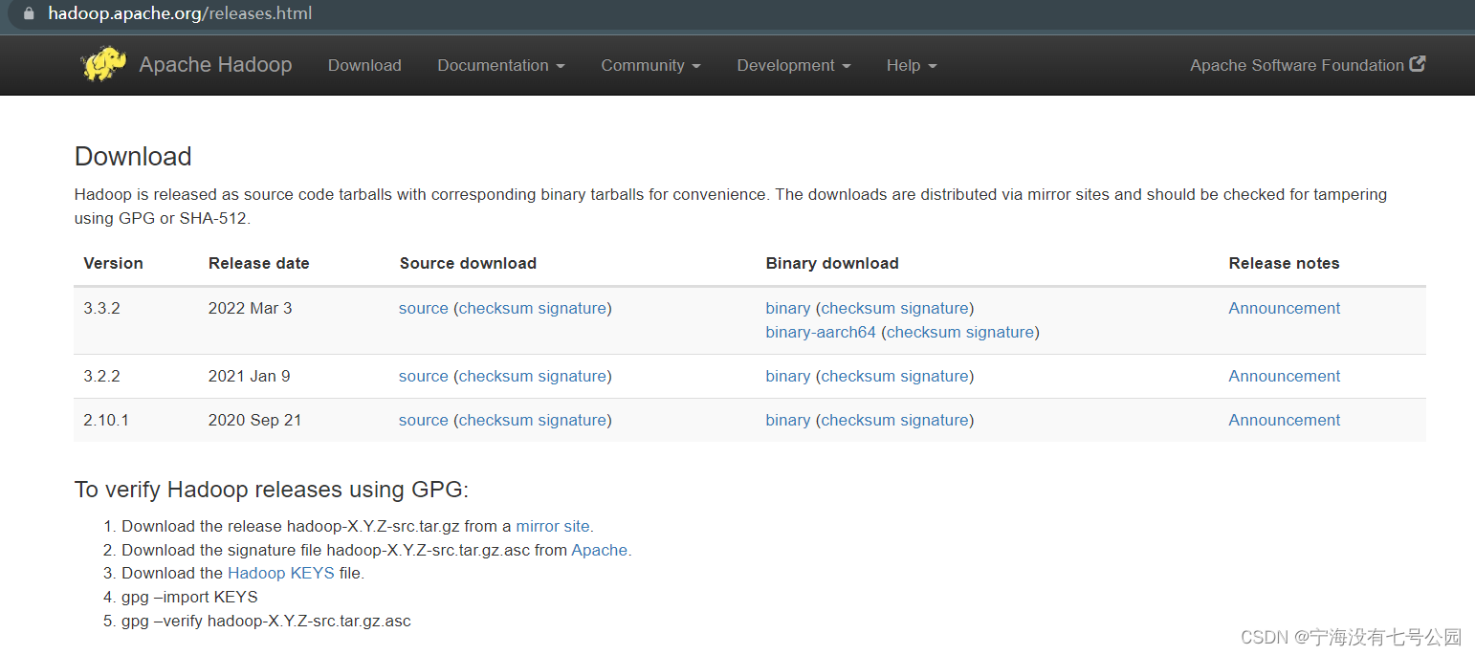
Task: Click the Release date column header
Action: pos(259,263)
